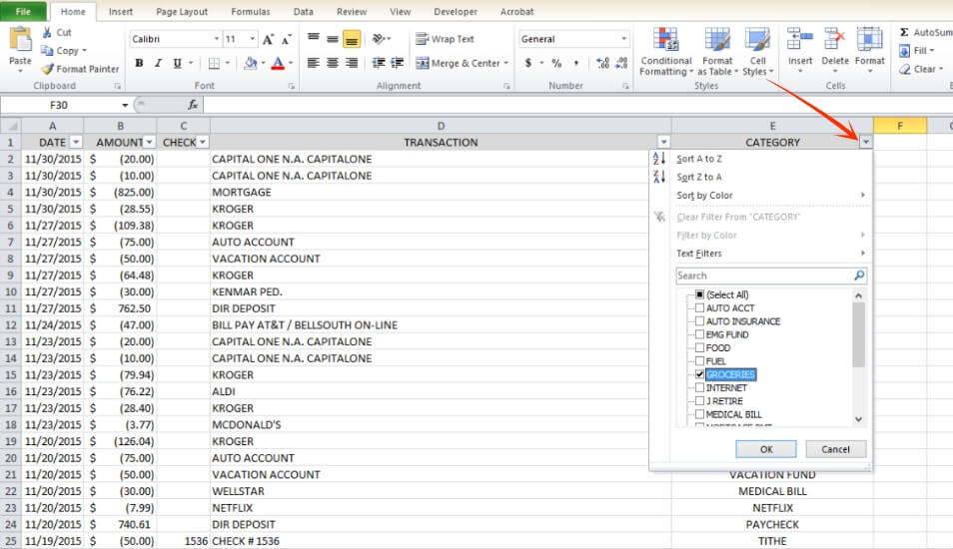Check the MEDICAL BILL filter box

click(699, 414)
